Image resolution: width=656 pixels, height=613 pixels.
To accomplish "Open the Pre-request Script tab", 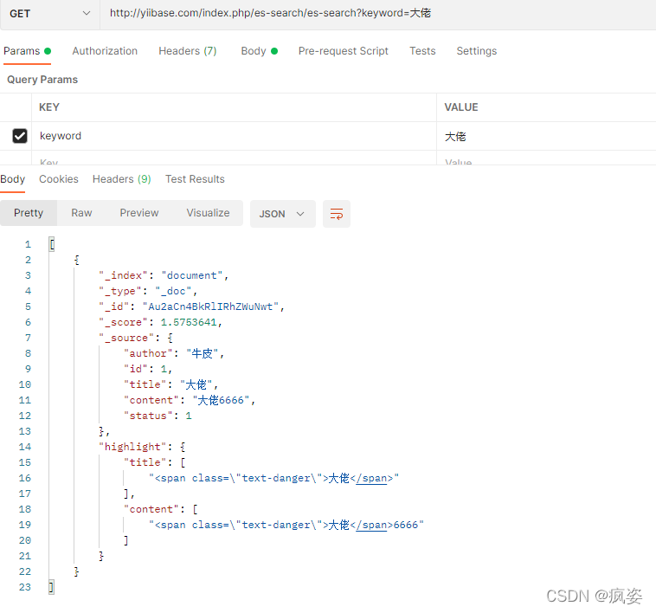I will [x=343, y=51].
